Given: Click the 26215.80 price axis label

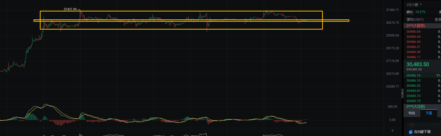Looking at the screenshot, I should coord(392,74).
